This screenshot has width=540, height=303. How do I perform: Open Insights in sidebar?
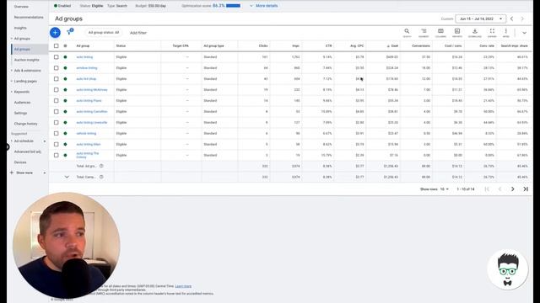coord(20,28)
